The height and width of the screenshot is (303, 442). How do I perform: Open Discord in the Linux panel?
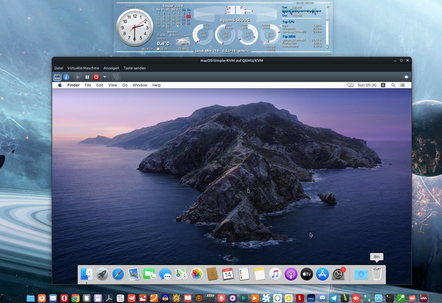coord(322,298)
